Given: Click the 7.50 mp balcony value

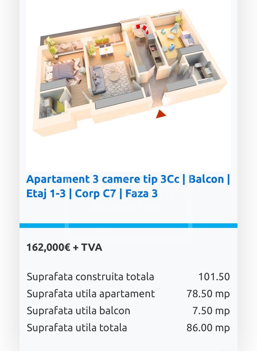Looking at the screenshot, I should 211,311.
